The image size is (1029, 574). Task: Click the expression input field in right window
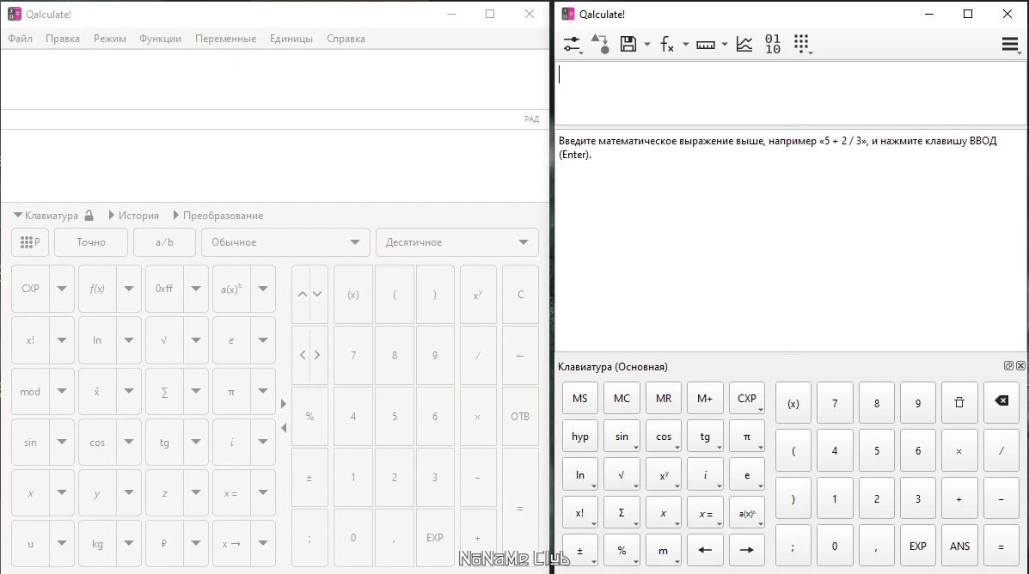tap(791, 93)
